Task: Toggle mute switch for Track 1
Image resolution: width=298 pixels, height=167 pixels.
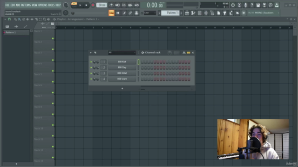Action: point(53,39)
